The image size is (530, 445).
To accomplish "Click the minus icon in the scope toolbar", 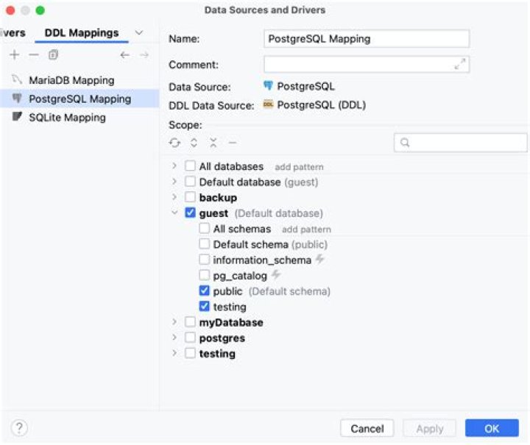I will (x=233, y=143).
